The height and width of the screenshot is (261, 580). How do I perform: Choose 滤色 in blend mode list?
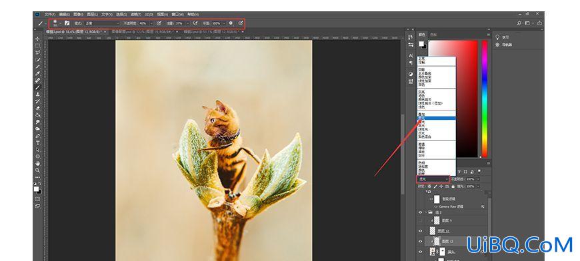(437, 96)
